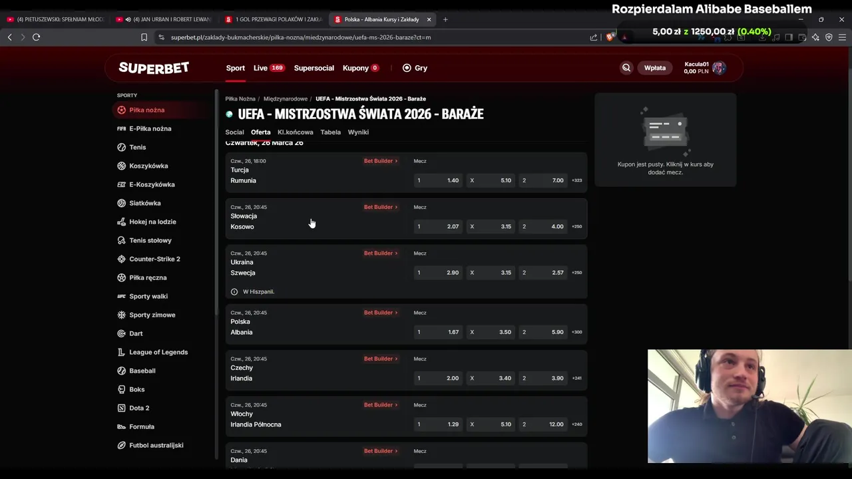The width and height of the screenshot is (852, 479).
Task: Select E-Piłka nożna sidebar icon
Action: tap(121, 128)
